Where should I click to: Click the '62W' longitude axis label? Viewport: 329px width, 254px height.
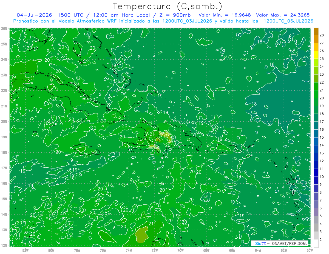284,250
